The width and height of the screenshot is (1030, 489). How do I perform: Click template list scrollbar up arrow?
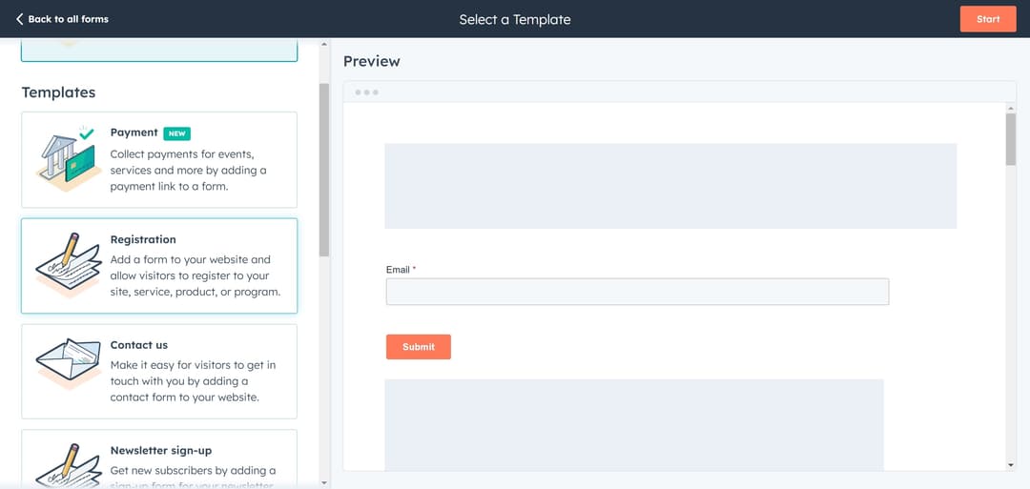(x=323, y=45)
